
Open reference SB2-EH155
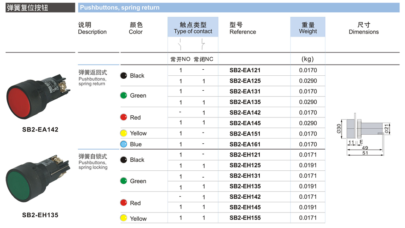click(x=245, y=218)
